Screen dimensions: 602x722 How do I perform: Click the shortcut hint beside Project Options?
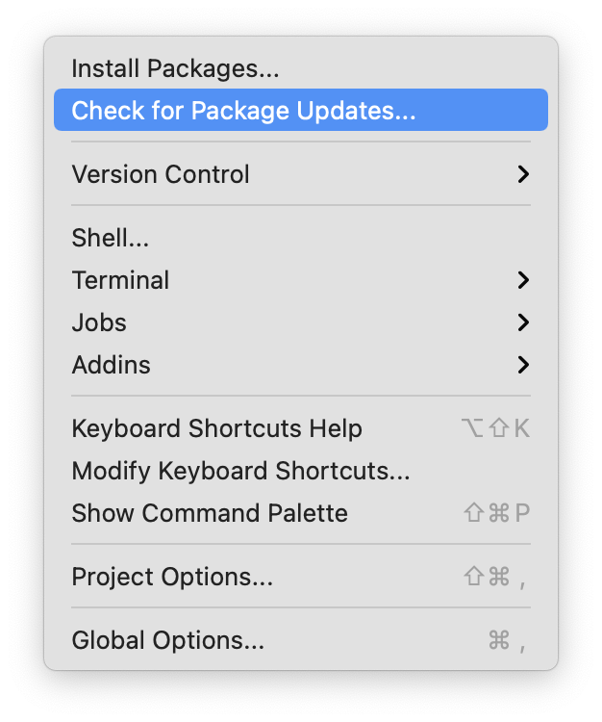pyautogui.click(x=496, y=577)
